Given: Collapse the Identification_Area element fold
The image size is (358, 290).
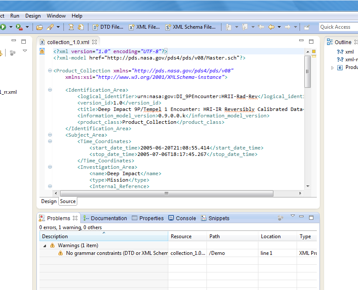Looking at the screenshot, I should (x=50, y=90).
